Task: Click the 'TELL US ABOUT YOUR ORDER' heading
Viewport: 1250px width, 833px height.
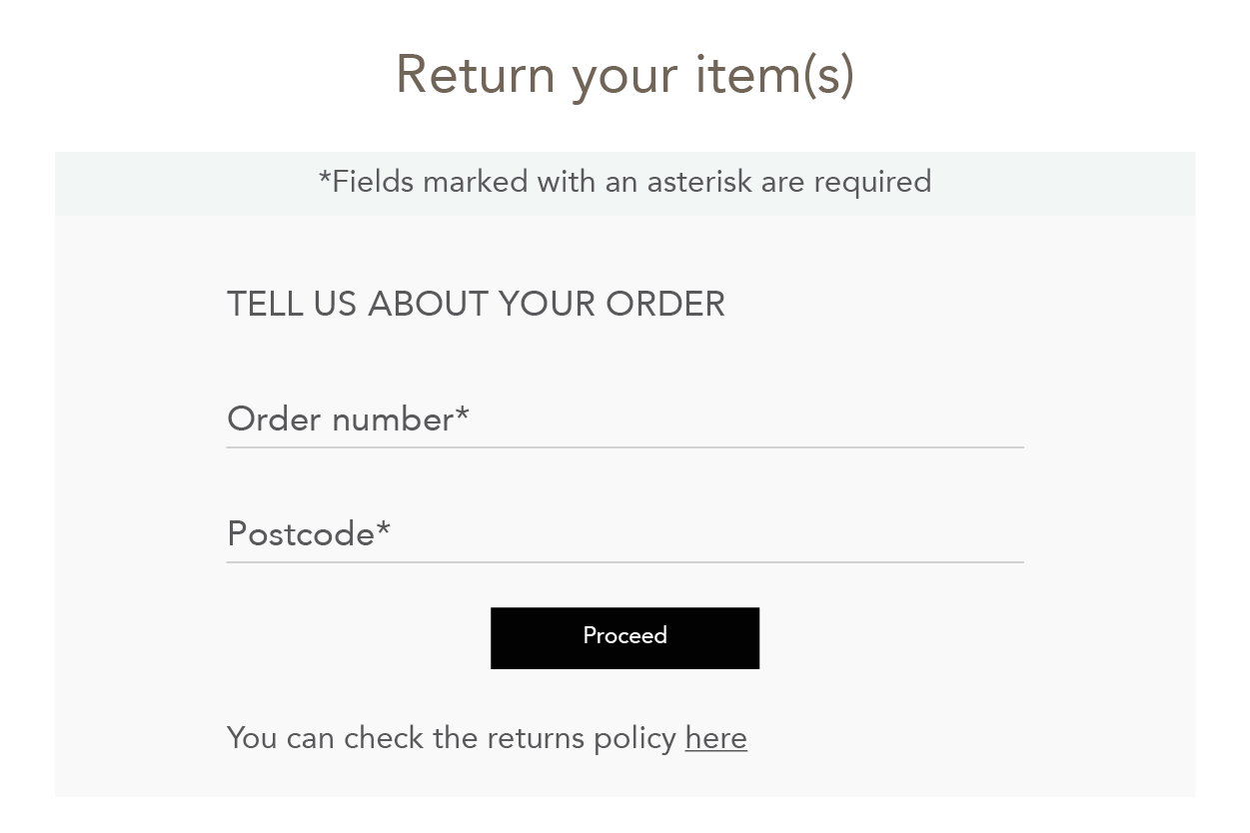Action: pos(476,304)
